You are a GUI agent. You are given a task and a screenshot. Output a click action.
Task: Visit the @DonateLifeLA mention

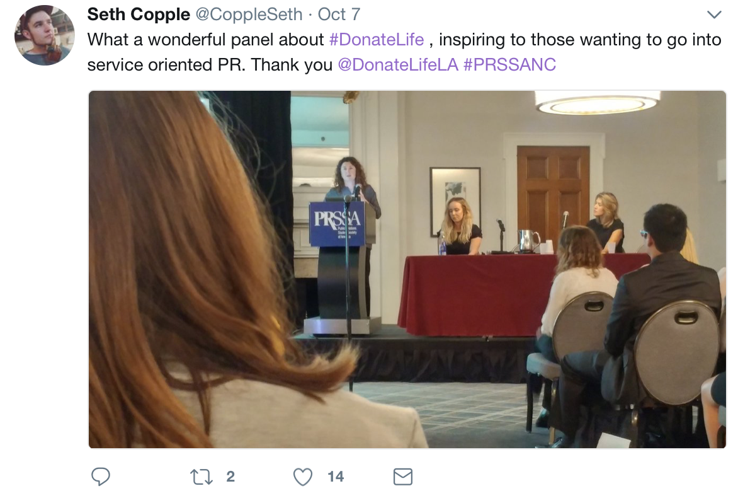point(398,64)
